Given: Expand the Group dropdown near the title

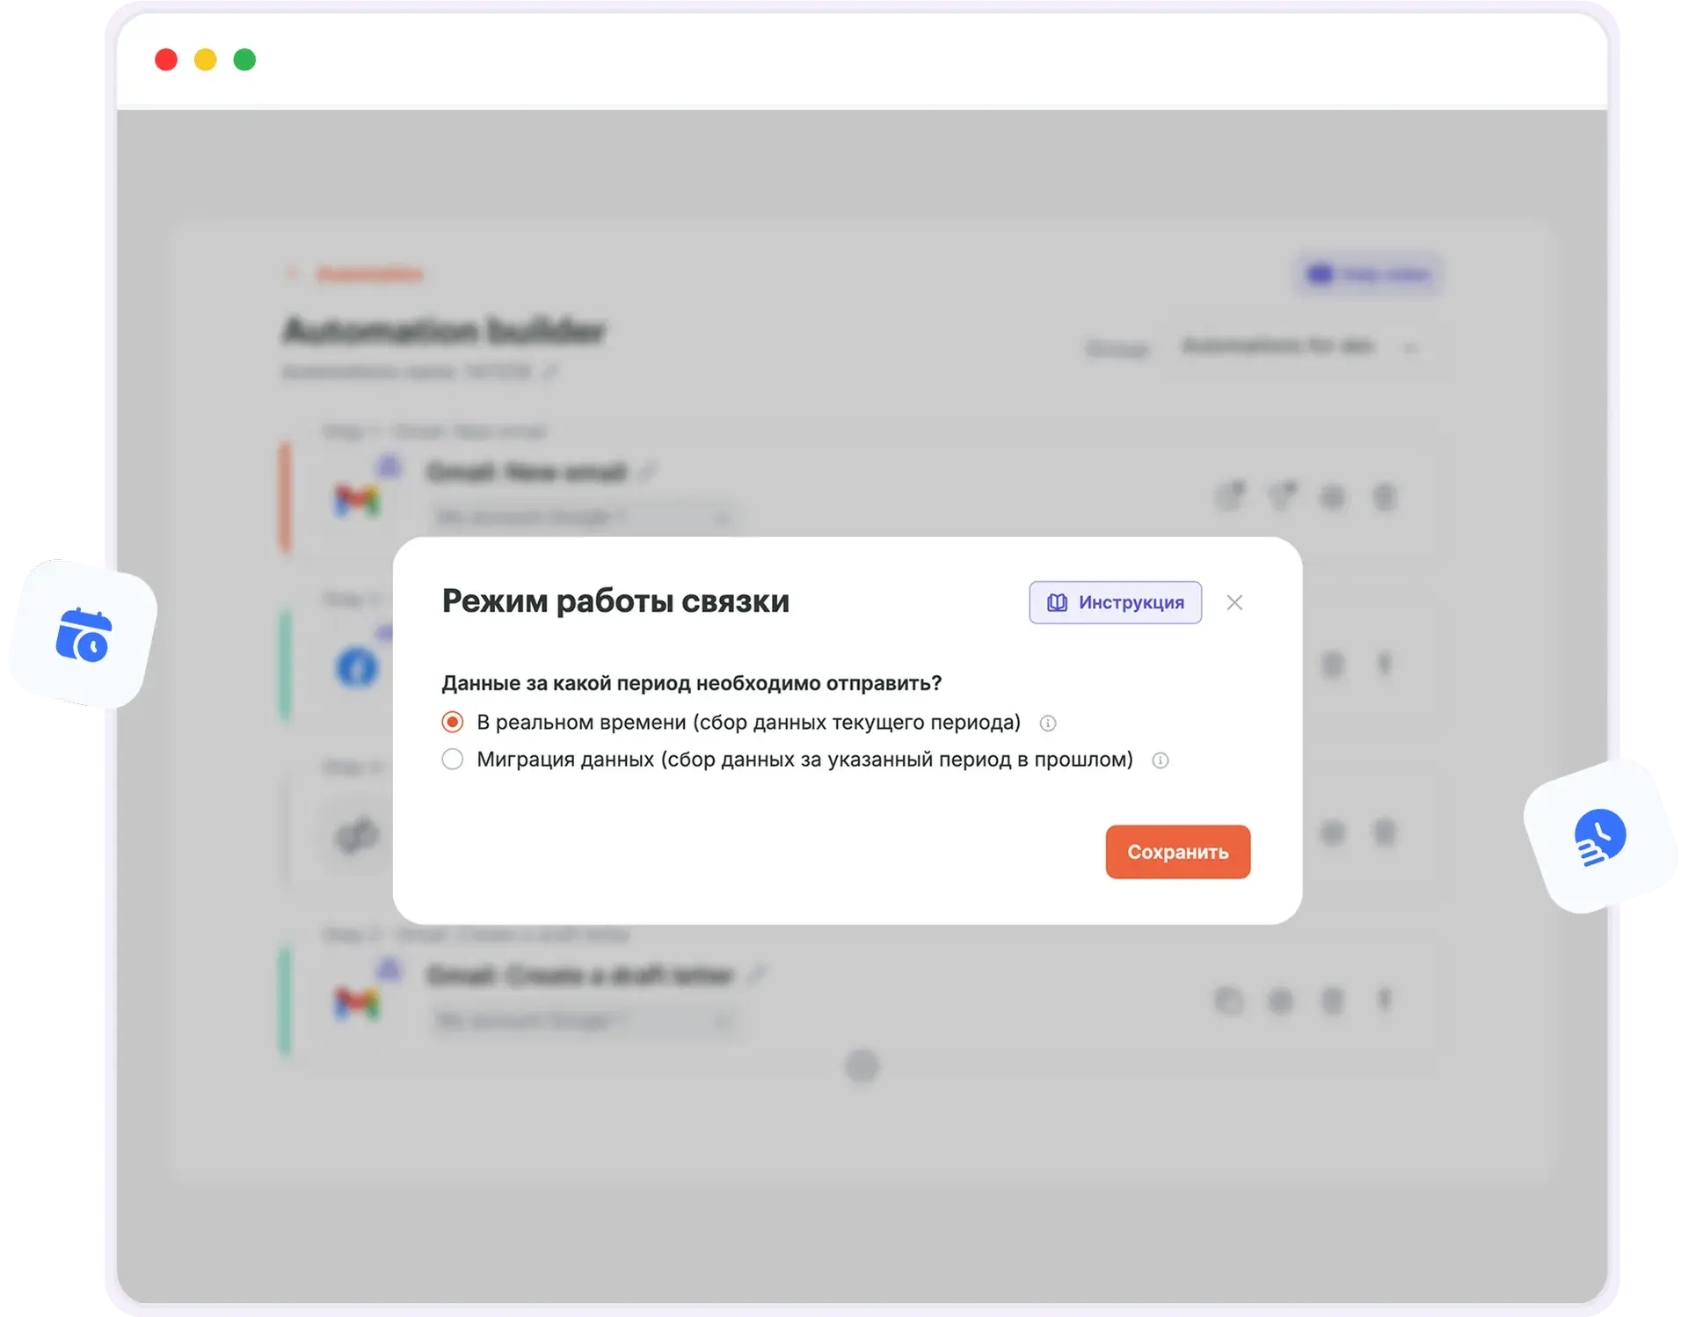Looking at the screenshot, I should (x=1297, y=346).
